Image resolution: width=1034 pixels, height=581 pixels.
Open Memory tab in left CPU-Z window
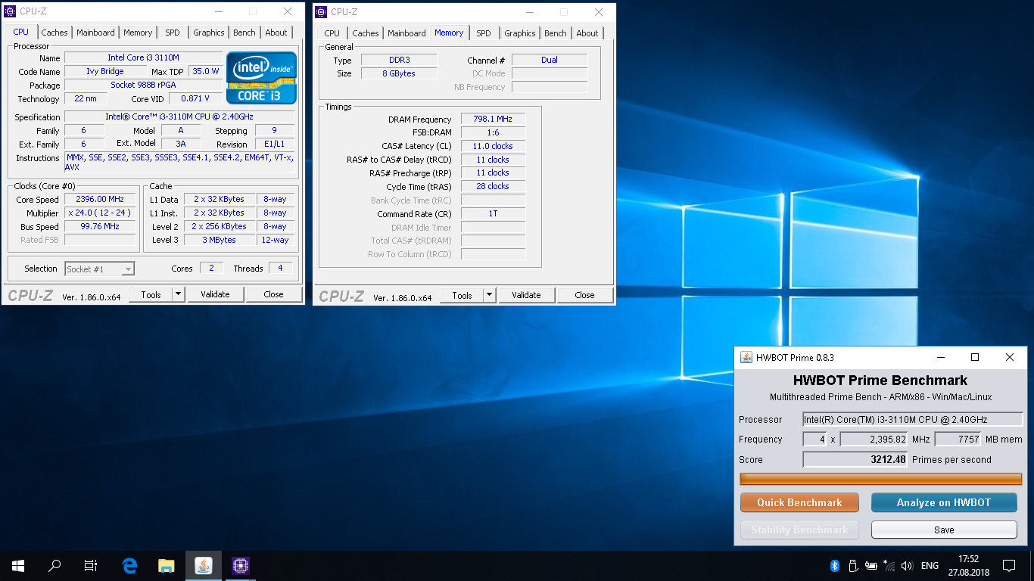coord(138,33)
